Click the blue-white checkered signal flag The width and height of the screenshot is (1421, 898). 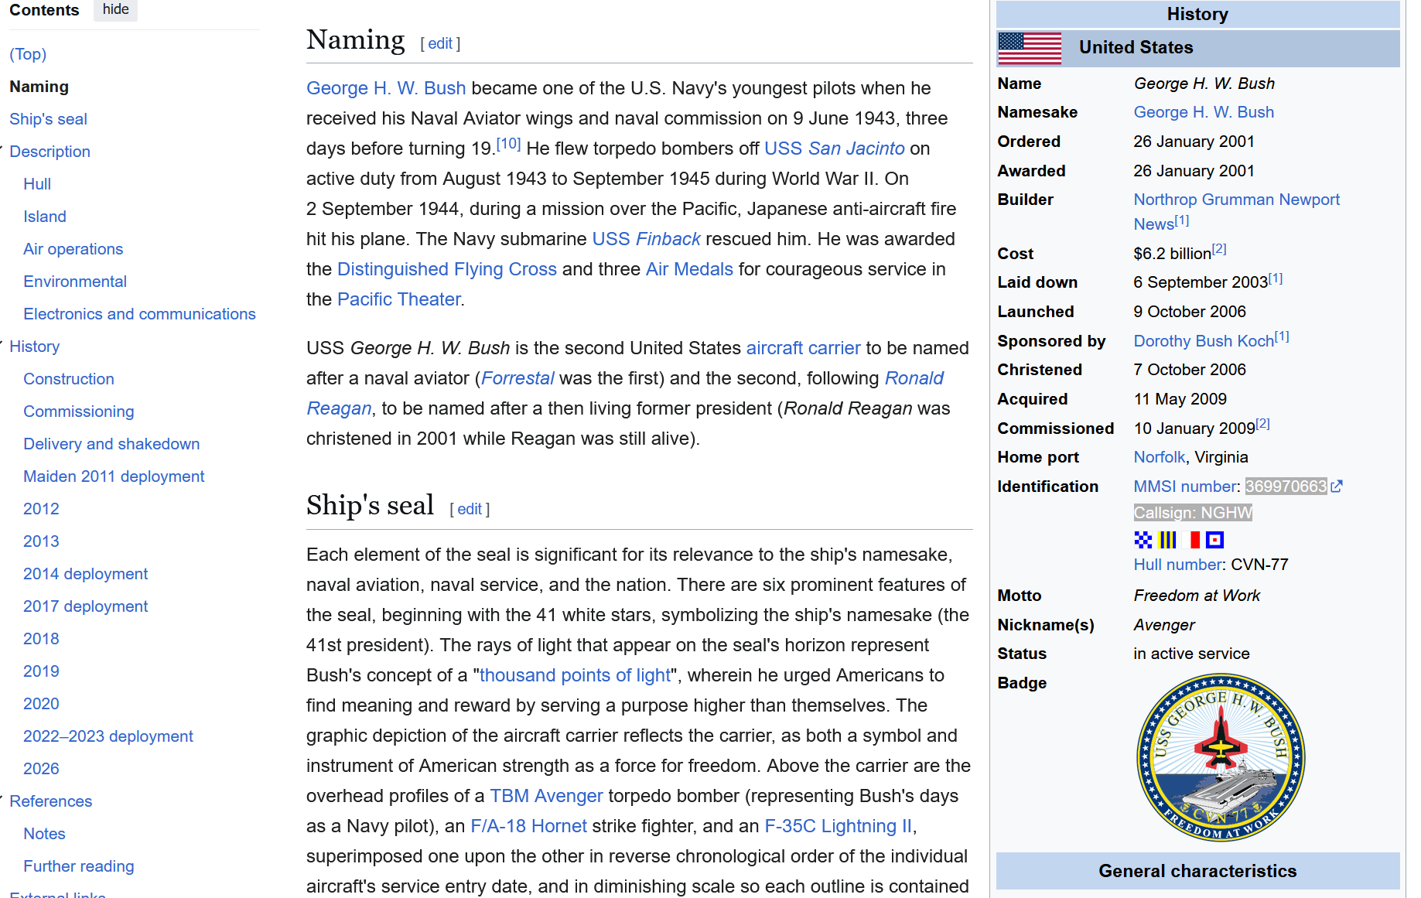[1143, 540]
